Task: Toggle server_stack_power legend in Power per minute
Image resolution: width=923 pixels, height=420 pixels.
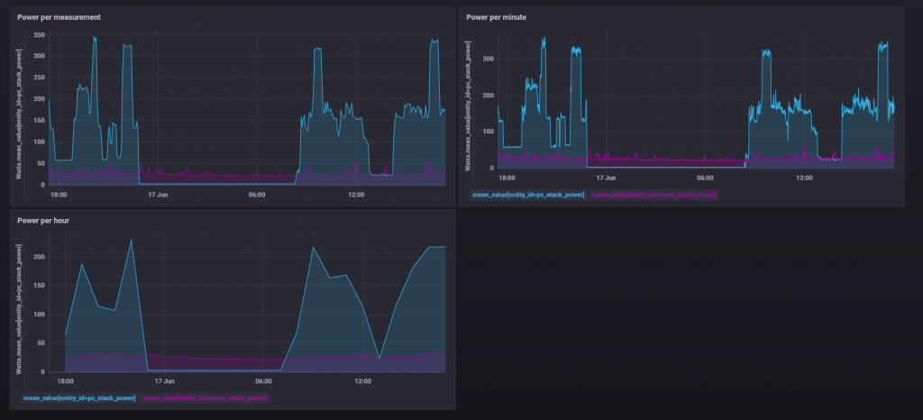Action: click(x=654, y=194)
